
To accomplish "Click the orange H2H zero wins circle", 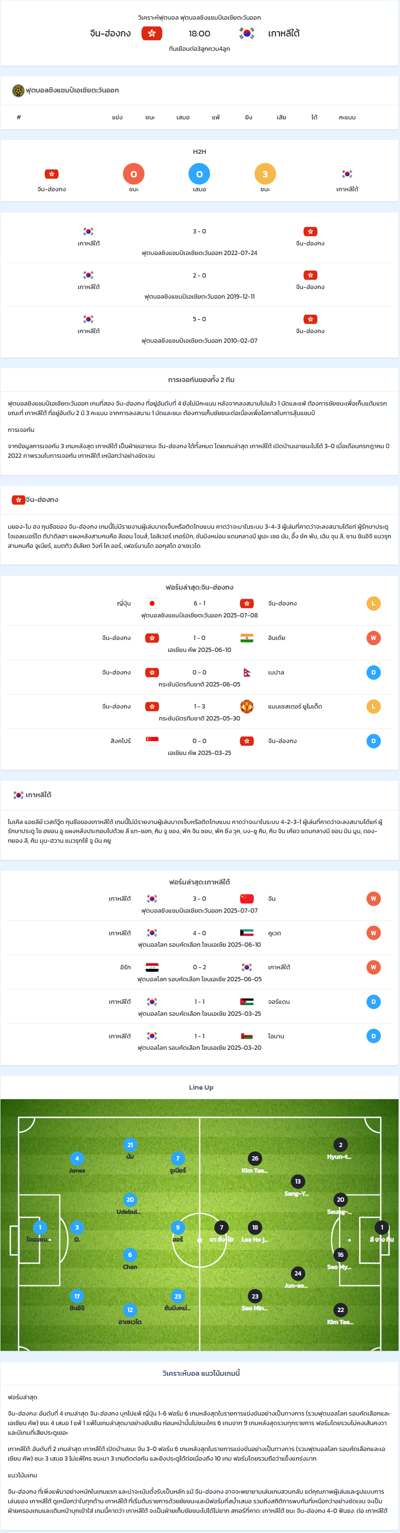I will pyautogui.click(x=133, y=174).
